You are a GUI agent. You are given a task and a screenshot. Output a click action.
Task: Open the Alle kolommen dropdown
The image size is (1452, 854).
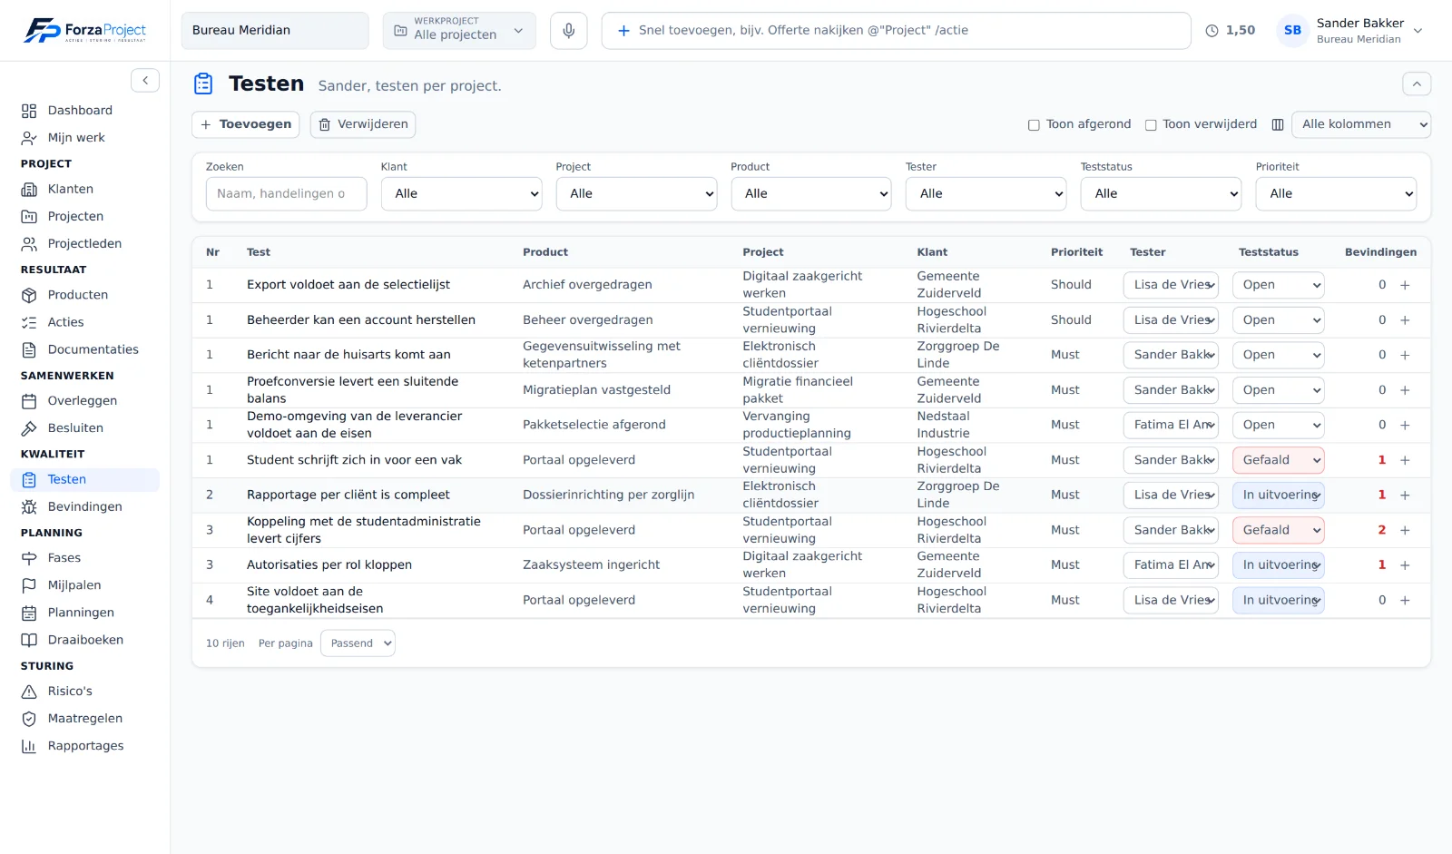point(1360,124)
